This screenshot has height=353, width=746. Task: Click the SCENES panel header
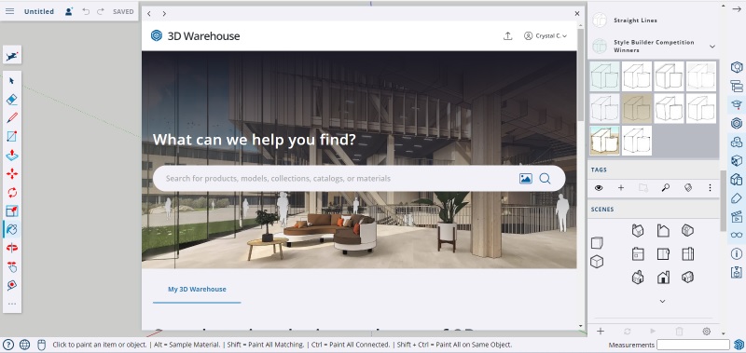pyautogui.click(x=654, y=209)
